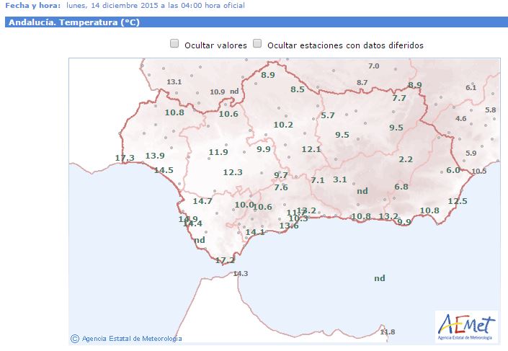Enable the "Ocultar valores" checkbox
Screen dimensions: 508x351
pos(174,44)
